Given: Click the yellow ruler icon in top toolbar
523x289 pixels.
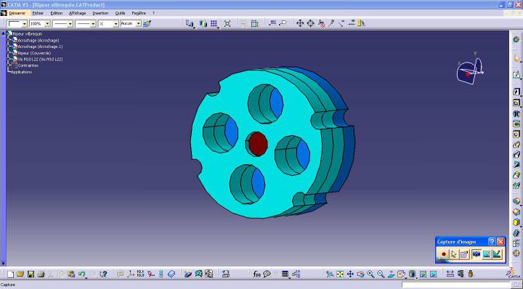Looking at the screenshot, I should [361, 23].
